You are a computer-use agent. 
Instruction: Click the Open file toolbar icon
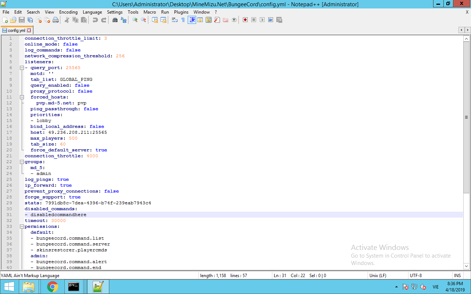[13, 20]
